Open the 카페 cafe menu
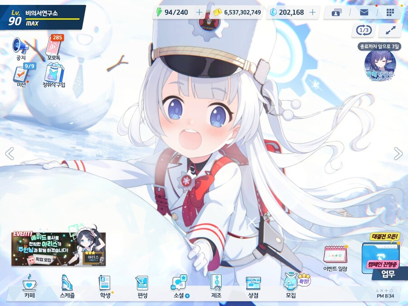 (29, 286)
